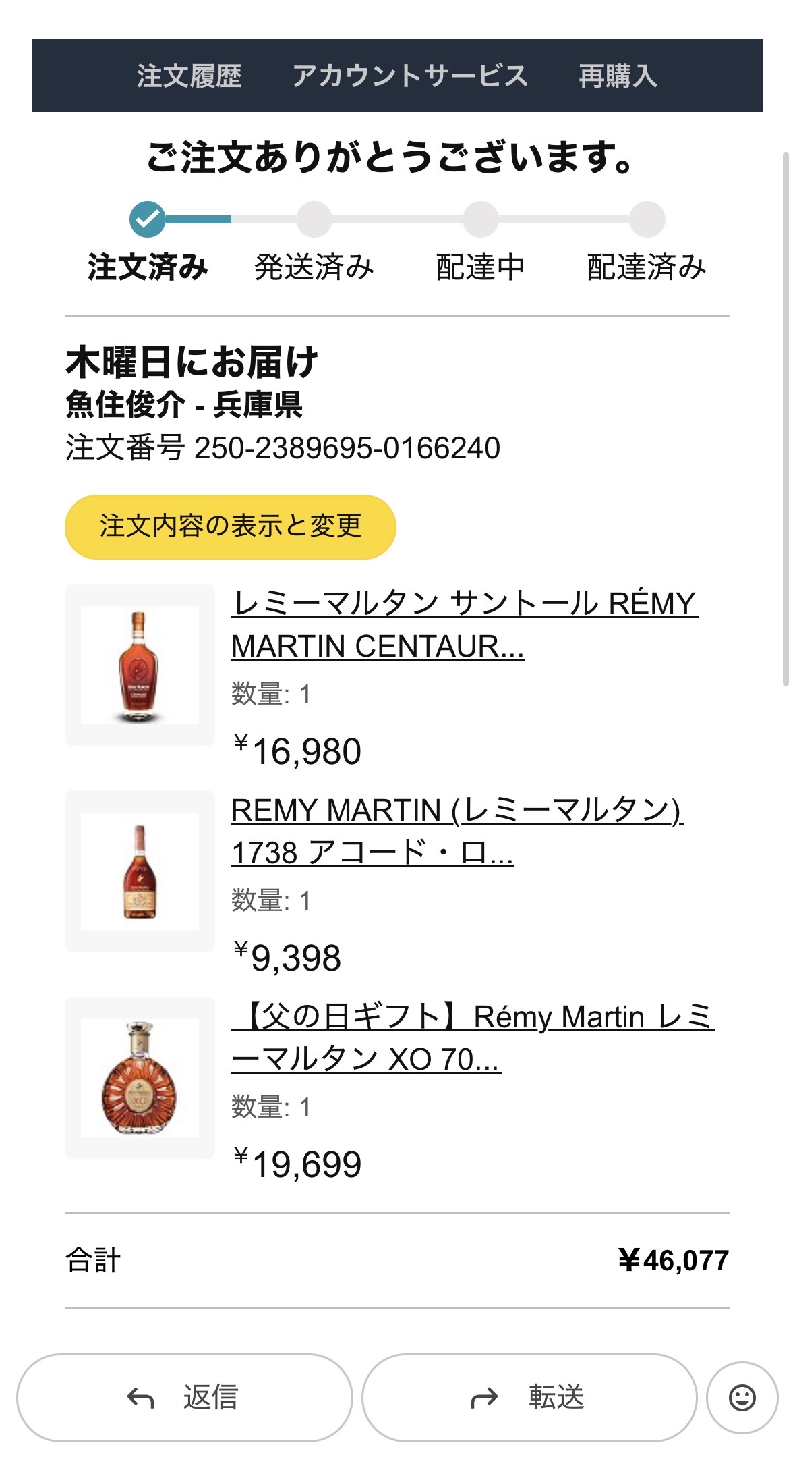Open the 注文履歴 tab

189,76
